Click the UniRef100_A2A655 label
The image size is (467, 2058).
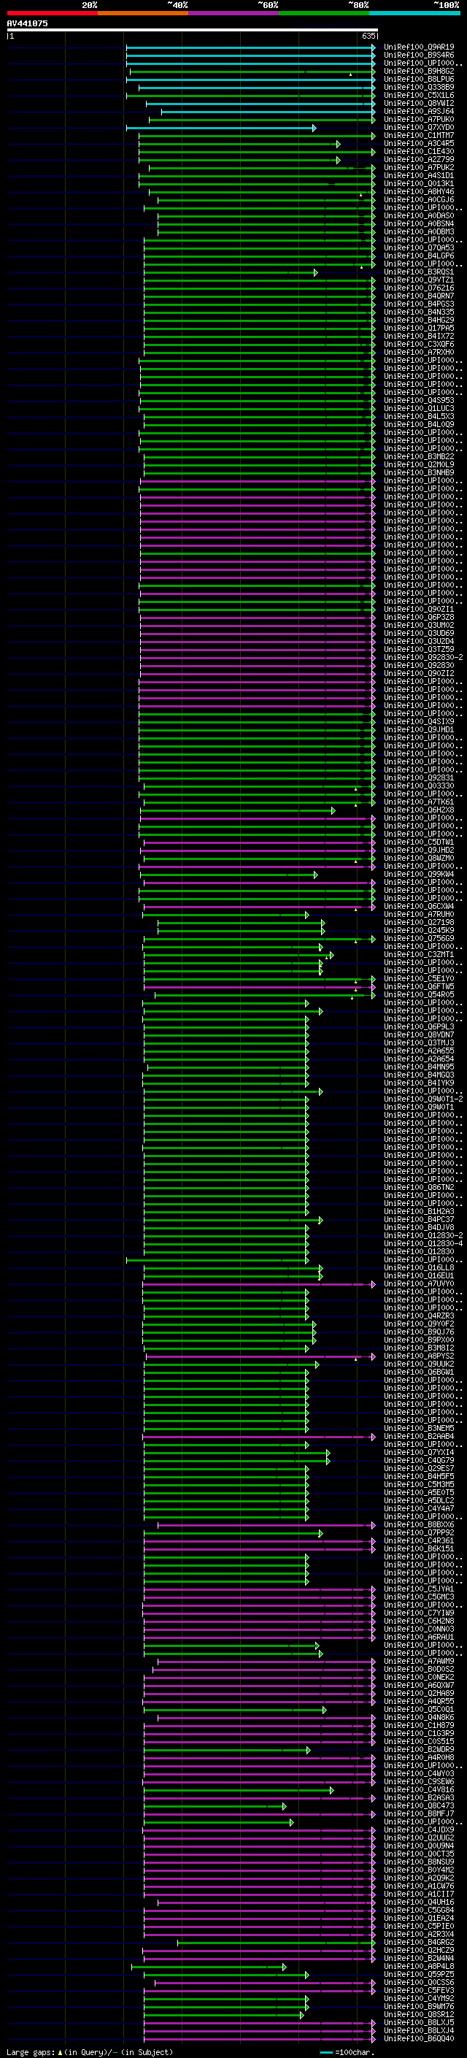(418, 1051)
